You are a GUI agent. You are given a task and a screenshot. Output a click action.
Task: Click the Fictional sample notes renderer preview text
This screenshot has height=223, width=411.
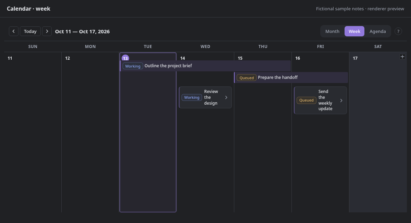[360, 9]
